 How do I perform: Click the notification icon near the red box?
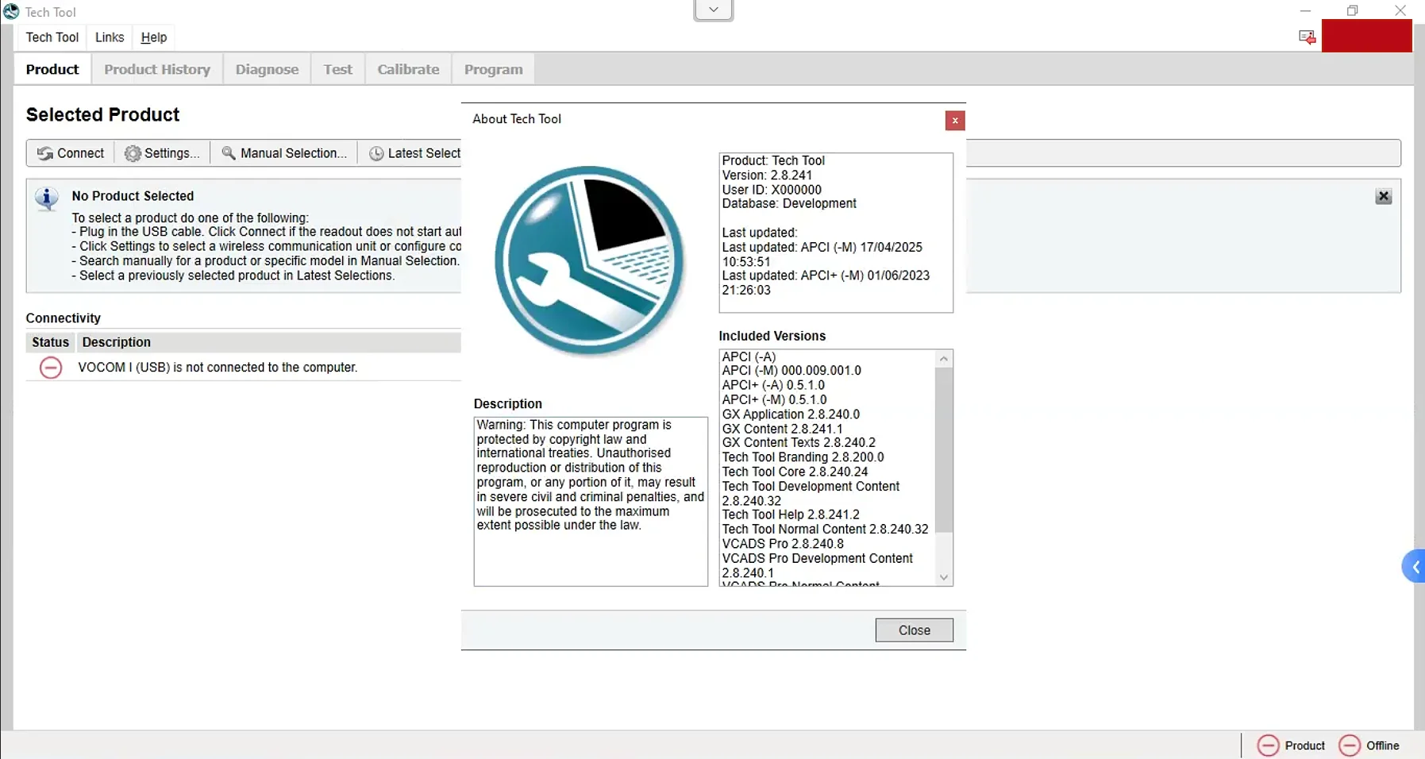1307,37
